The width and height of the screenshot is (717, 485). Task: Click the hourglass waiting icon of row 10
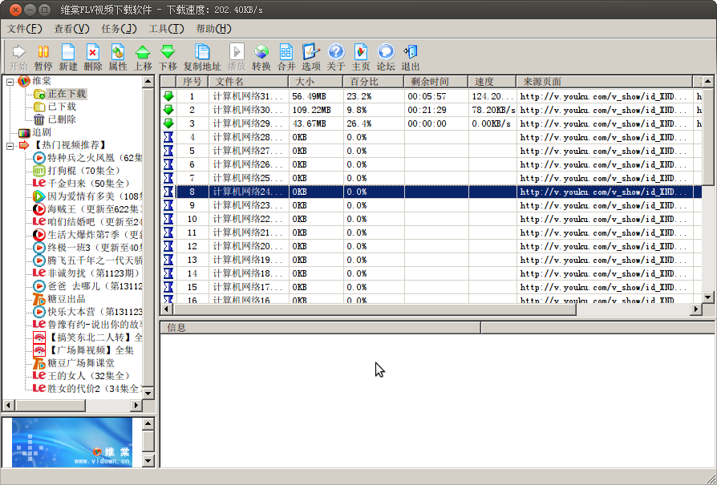[168, 219]
